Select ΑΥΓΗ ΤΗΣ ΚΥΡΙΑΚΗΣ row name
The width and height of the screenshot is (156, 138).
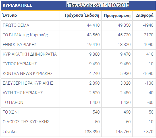pos(23,93)
